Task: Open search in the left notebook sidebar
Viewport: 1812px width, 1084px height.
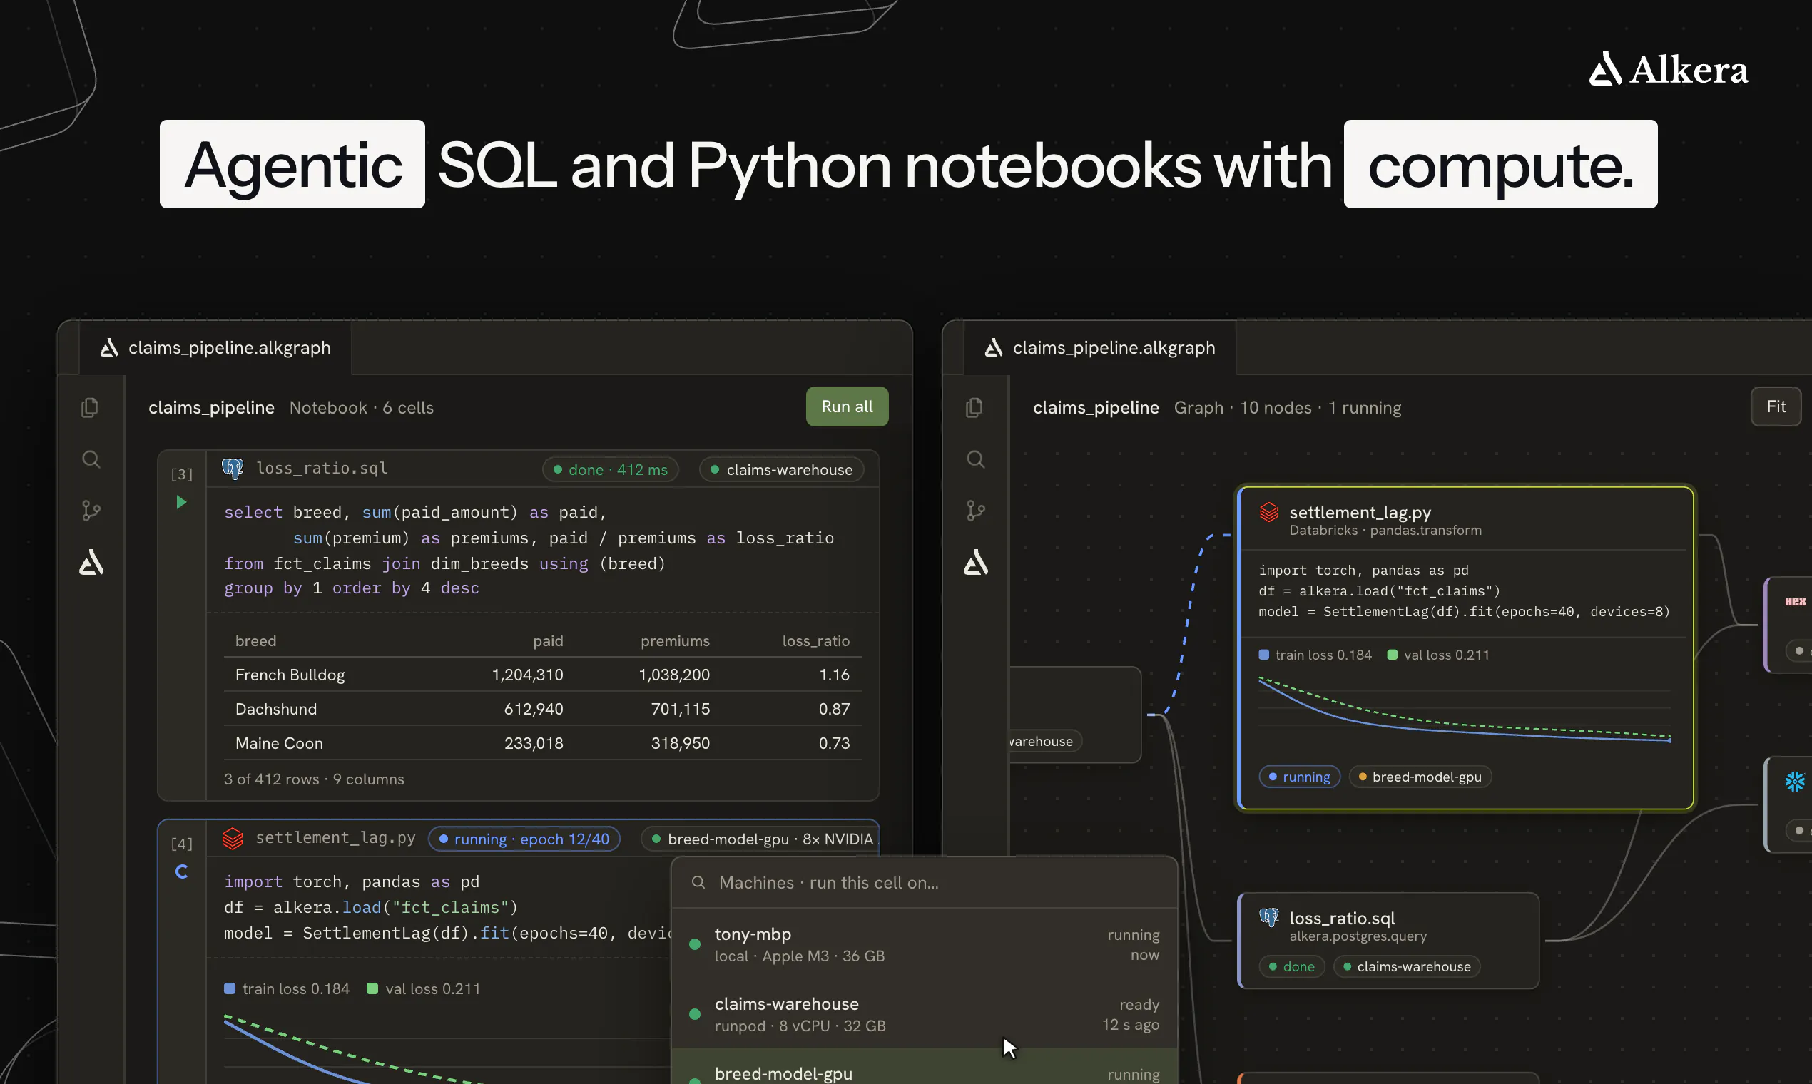Action: (91, 459)
